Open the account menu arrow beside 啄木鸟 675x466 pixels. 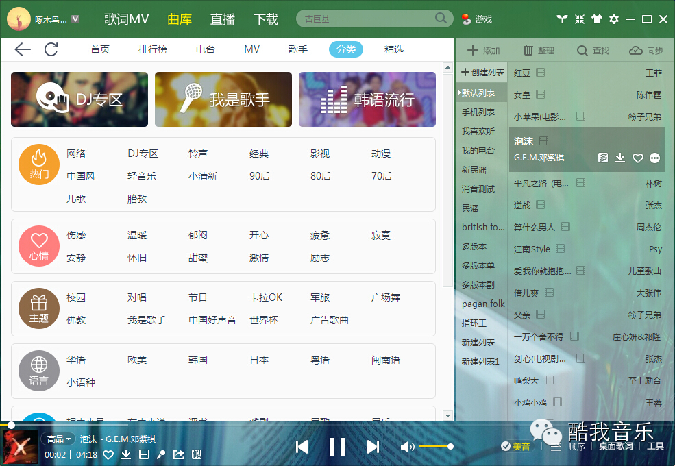click(75, 19)
